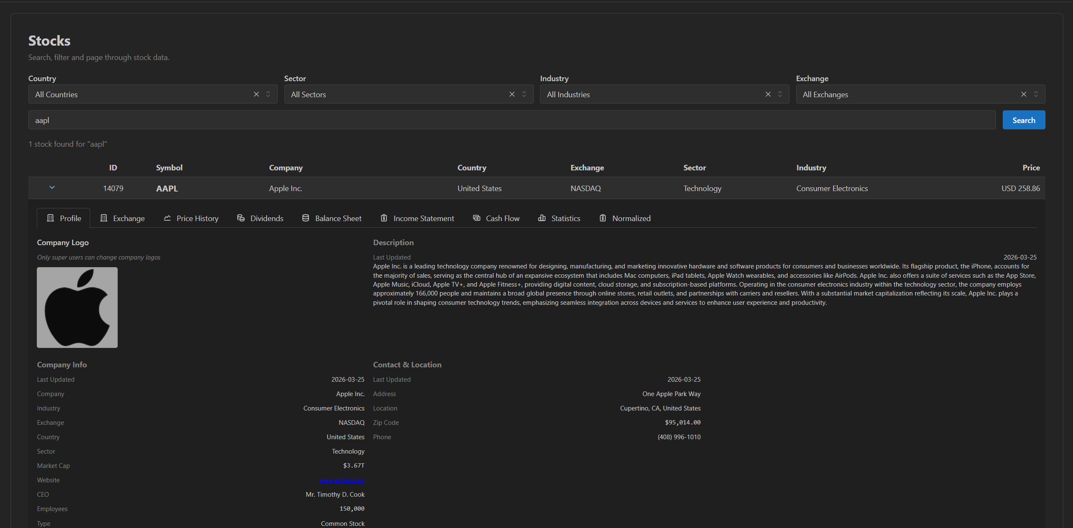Screen dimensions: 1073x528
Task: Switch to the Cash Flow tab
Action: pos(496,218)
